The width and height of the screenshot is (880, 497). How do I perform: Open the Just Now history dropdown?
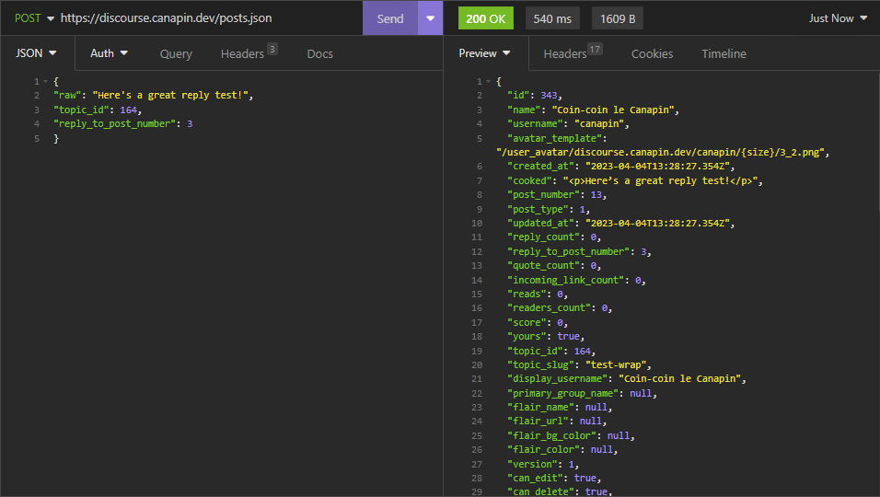click(x=838, y=18)
